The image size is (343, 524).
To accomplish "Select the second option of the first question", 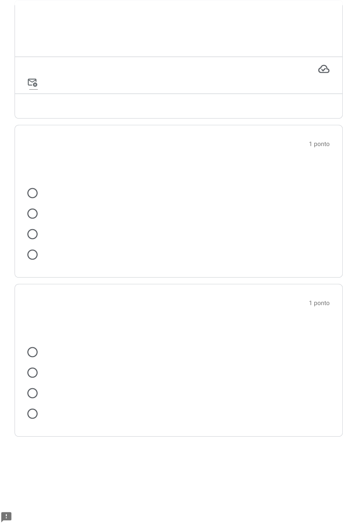I will (32, 214).
